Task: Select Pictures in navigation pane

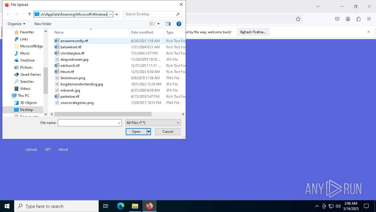Action: click(26, 67)
